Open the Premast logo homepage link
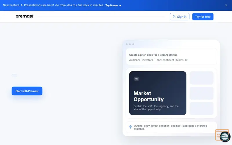This screenshot has height=145, width=232. pyautogui.click(x=25, y=16)
